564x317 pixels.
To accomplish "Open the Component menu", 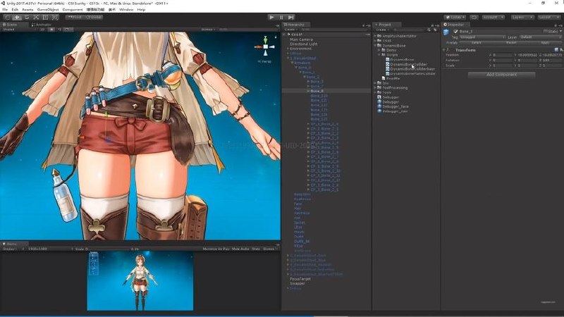I will tap(73, 10).
